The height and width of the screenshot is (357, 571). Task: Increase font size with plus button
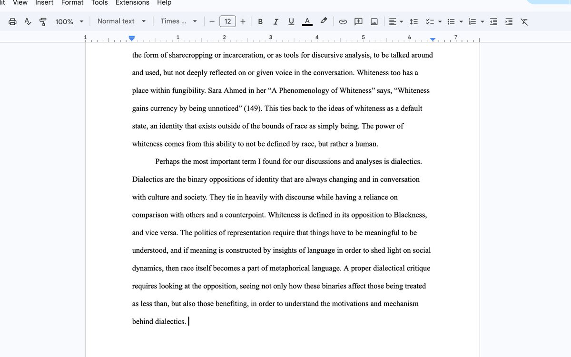coord(243,21)
